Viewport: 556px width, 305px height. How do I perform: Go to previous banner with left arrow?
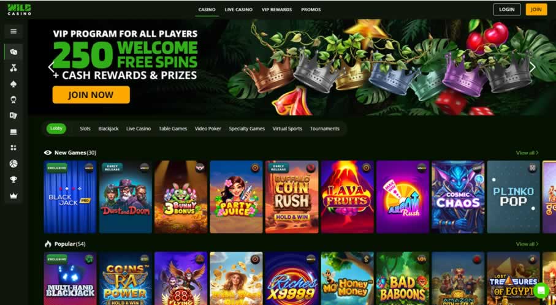pos(51,67)
